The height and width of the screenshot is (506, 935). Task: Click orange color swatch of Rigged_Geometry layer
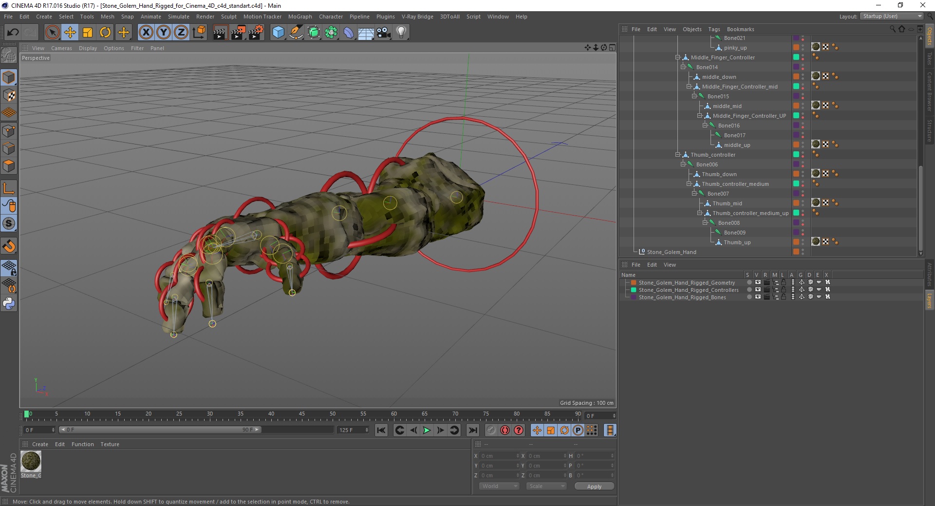634,282
